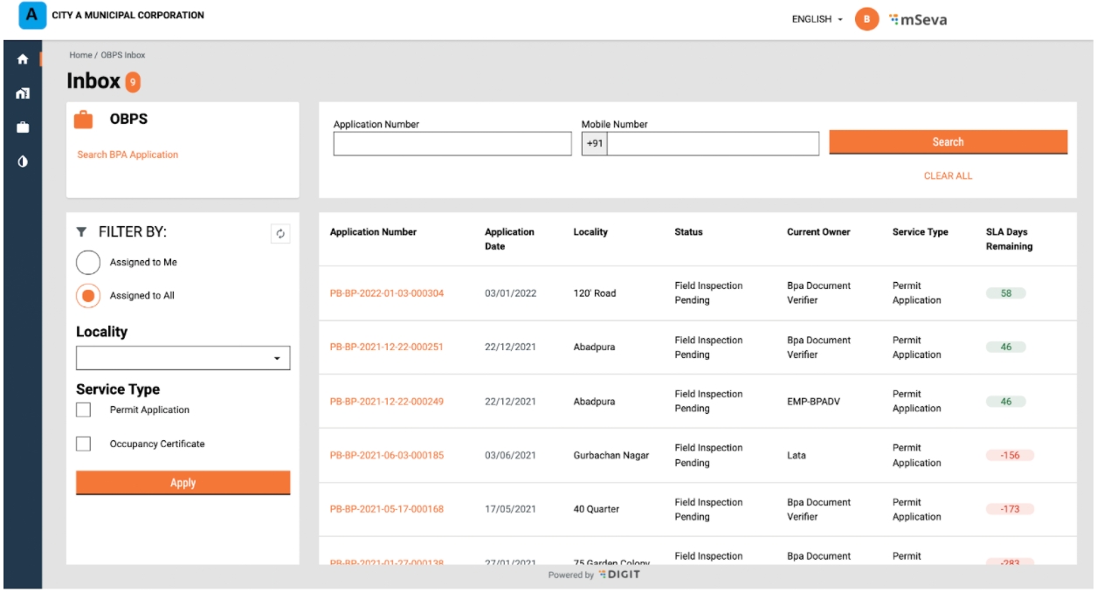1097x592 pixels.
Task: Expand the ENGLISH language selector
Action: (x=817, y=19)
